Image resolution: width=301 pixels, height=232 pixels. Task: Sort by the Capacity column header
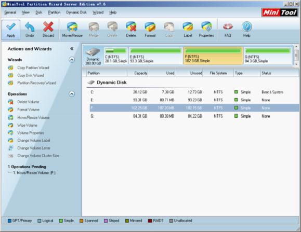(x=138, y=73)
